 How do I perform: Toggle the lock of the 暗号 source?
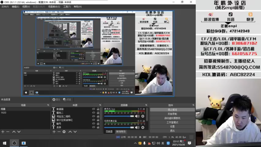pos(98,123)
